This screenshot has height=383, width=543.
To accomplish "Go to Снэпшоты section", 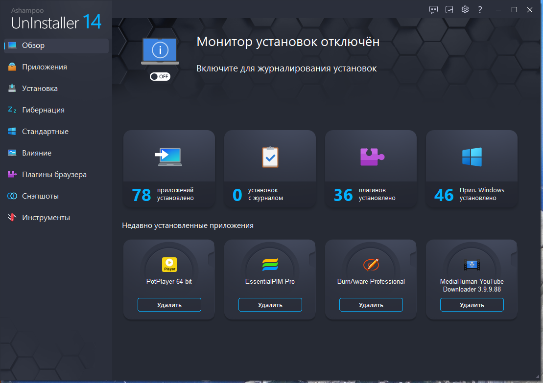I will point(56,196).
